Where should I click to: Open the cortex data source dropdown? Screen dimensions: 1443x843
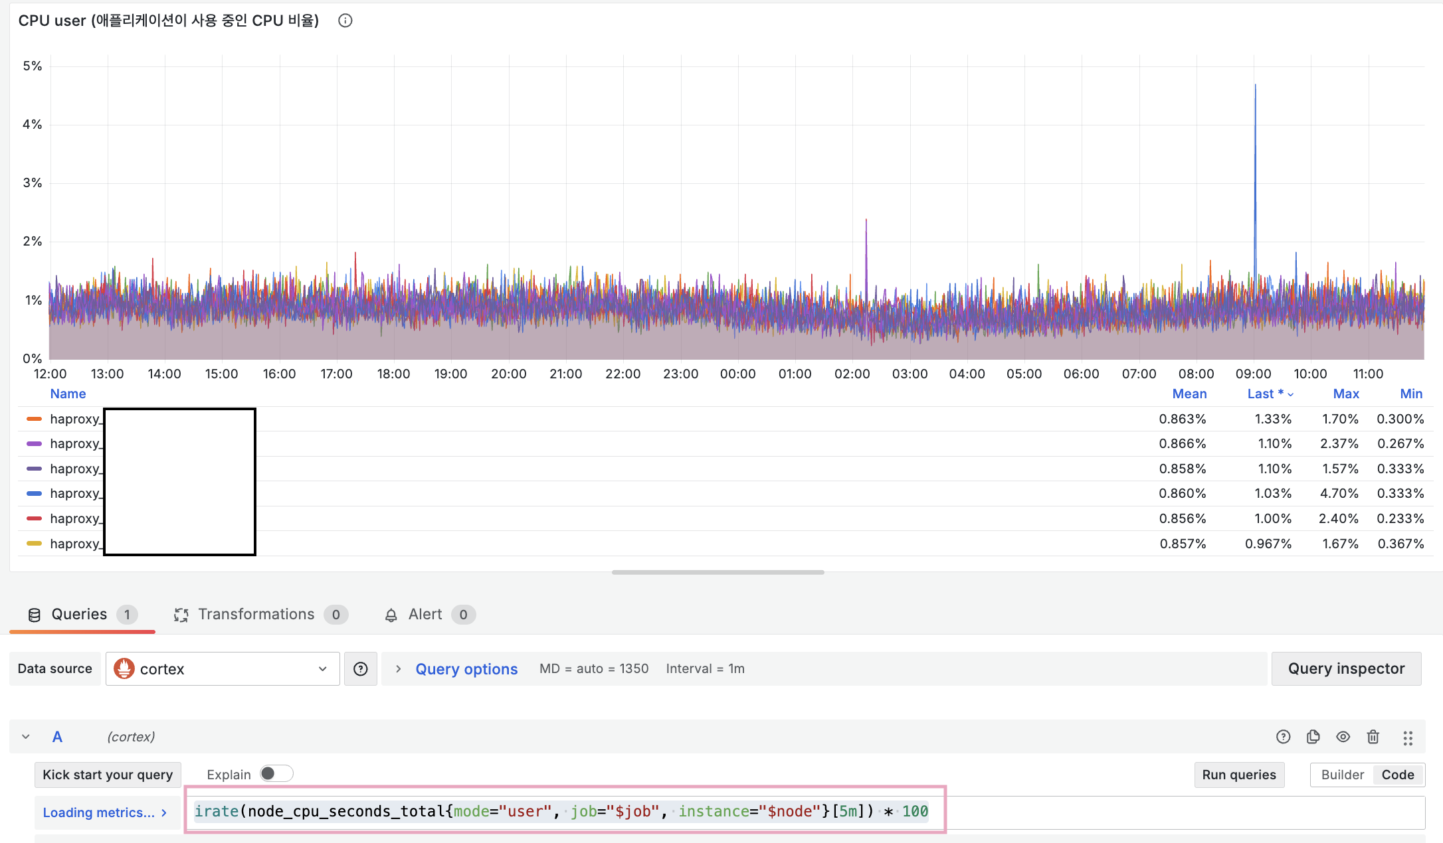tap(223, 668)
